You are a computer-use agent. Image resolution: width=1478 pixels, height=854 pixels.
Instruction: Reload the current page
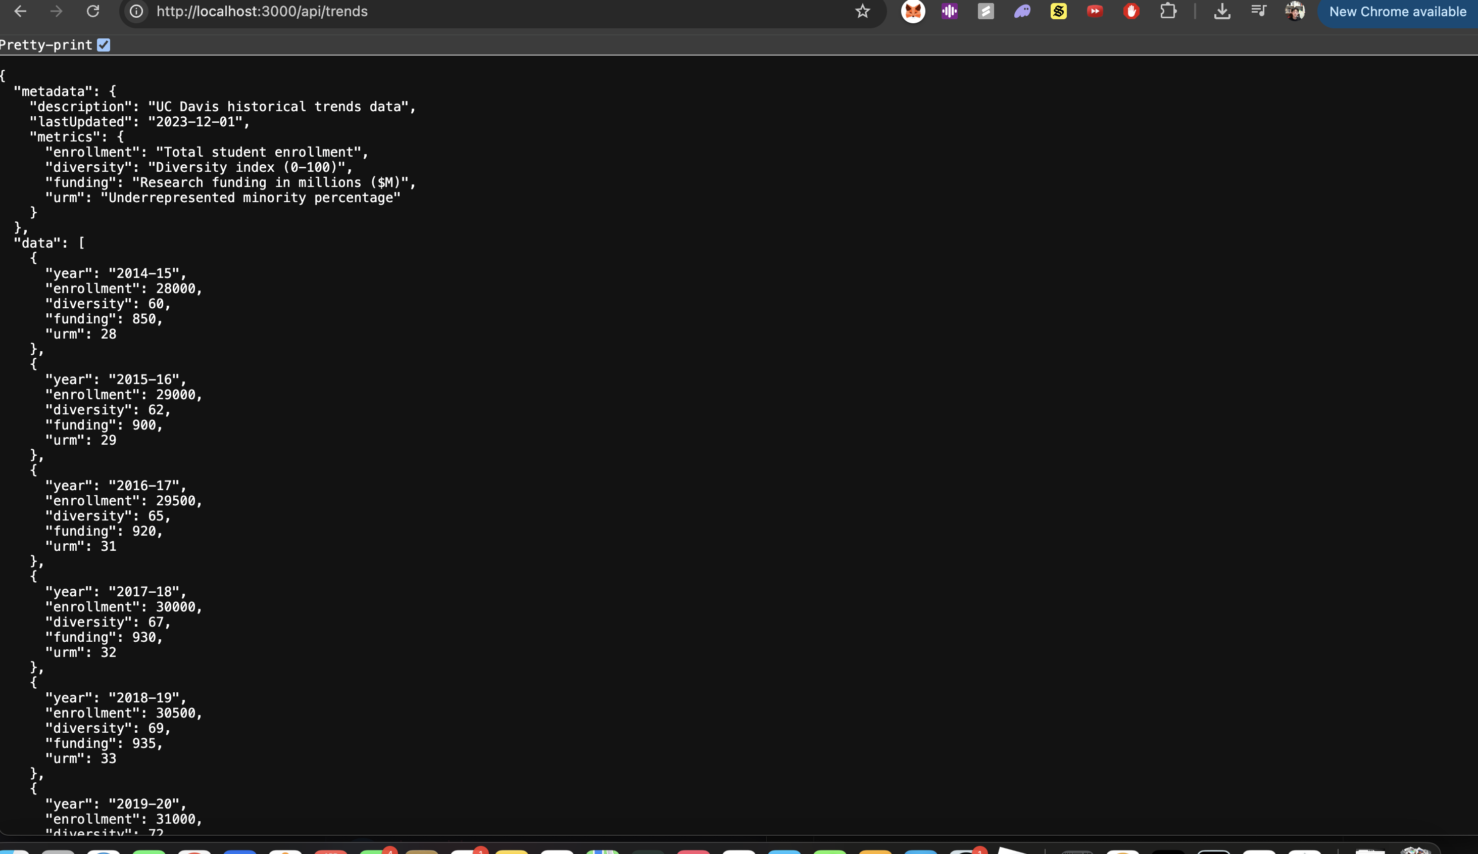pyautogui.click(x=92, y=11)
